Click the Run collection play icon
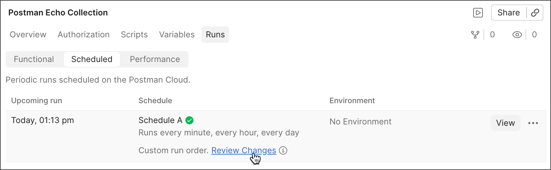The width and height of the screenshot is (551, 170). [478, 13]
